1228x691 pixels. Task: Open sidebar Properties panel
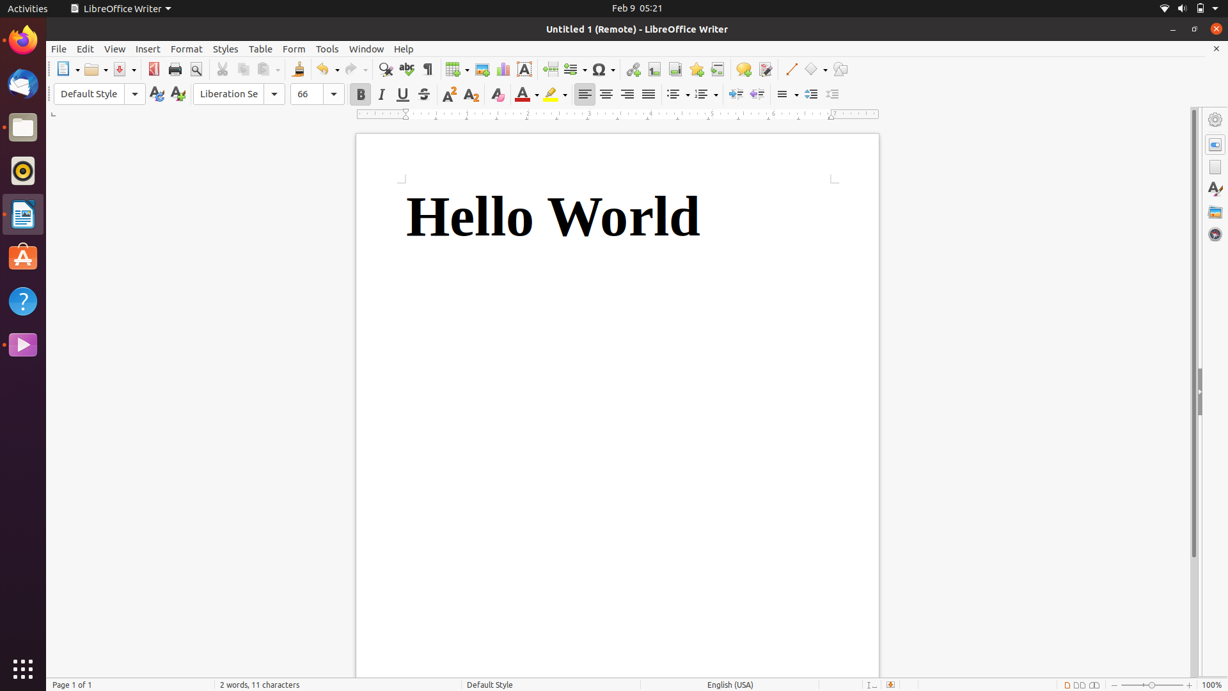tap(1215, 145)
